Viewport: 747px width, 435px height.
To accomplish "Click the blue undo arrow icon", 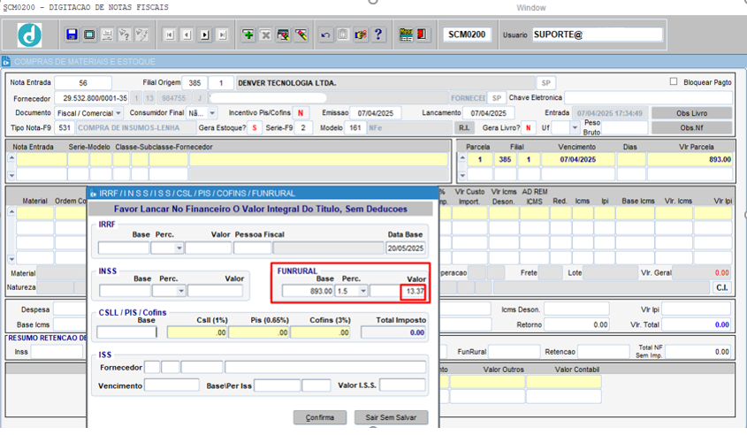I will (325, 34).
